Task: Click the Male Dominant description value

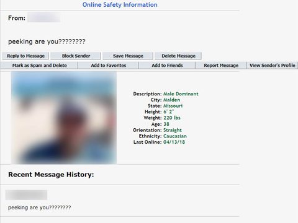Action: pyautogui.click(x=181, y=94)
